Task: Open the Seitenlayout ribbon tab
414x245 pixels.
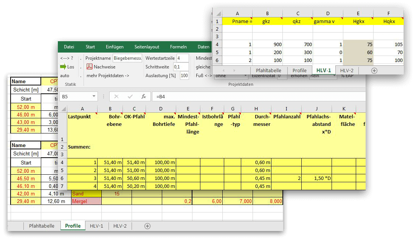Action: point(147,47)
